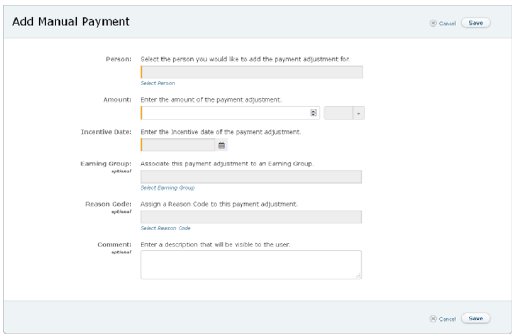Open the Select Reason Code link

tap(165, 228)
